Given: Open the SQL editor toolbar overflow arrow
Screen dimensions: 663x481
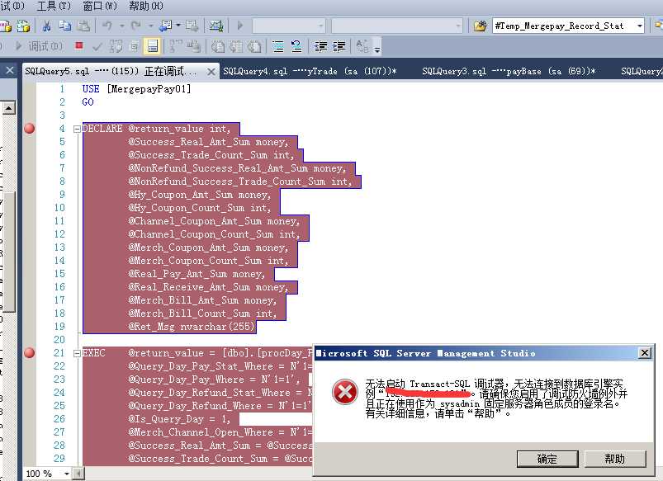Looking at the screenshot, I should point(376,48).
